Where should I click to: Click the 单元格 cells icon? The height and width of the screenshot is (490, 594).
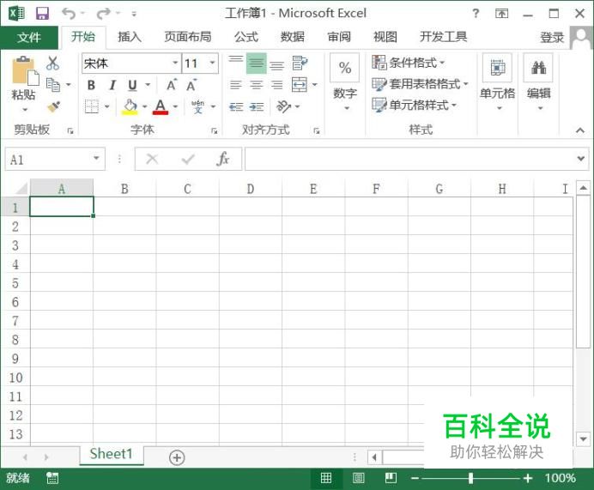point(497,68)
